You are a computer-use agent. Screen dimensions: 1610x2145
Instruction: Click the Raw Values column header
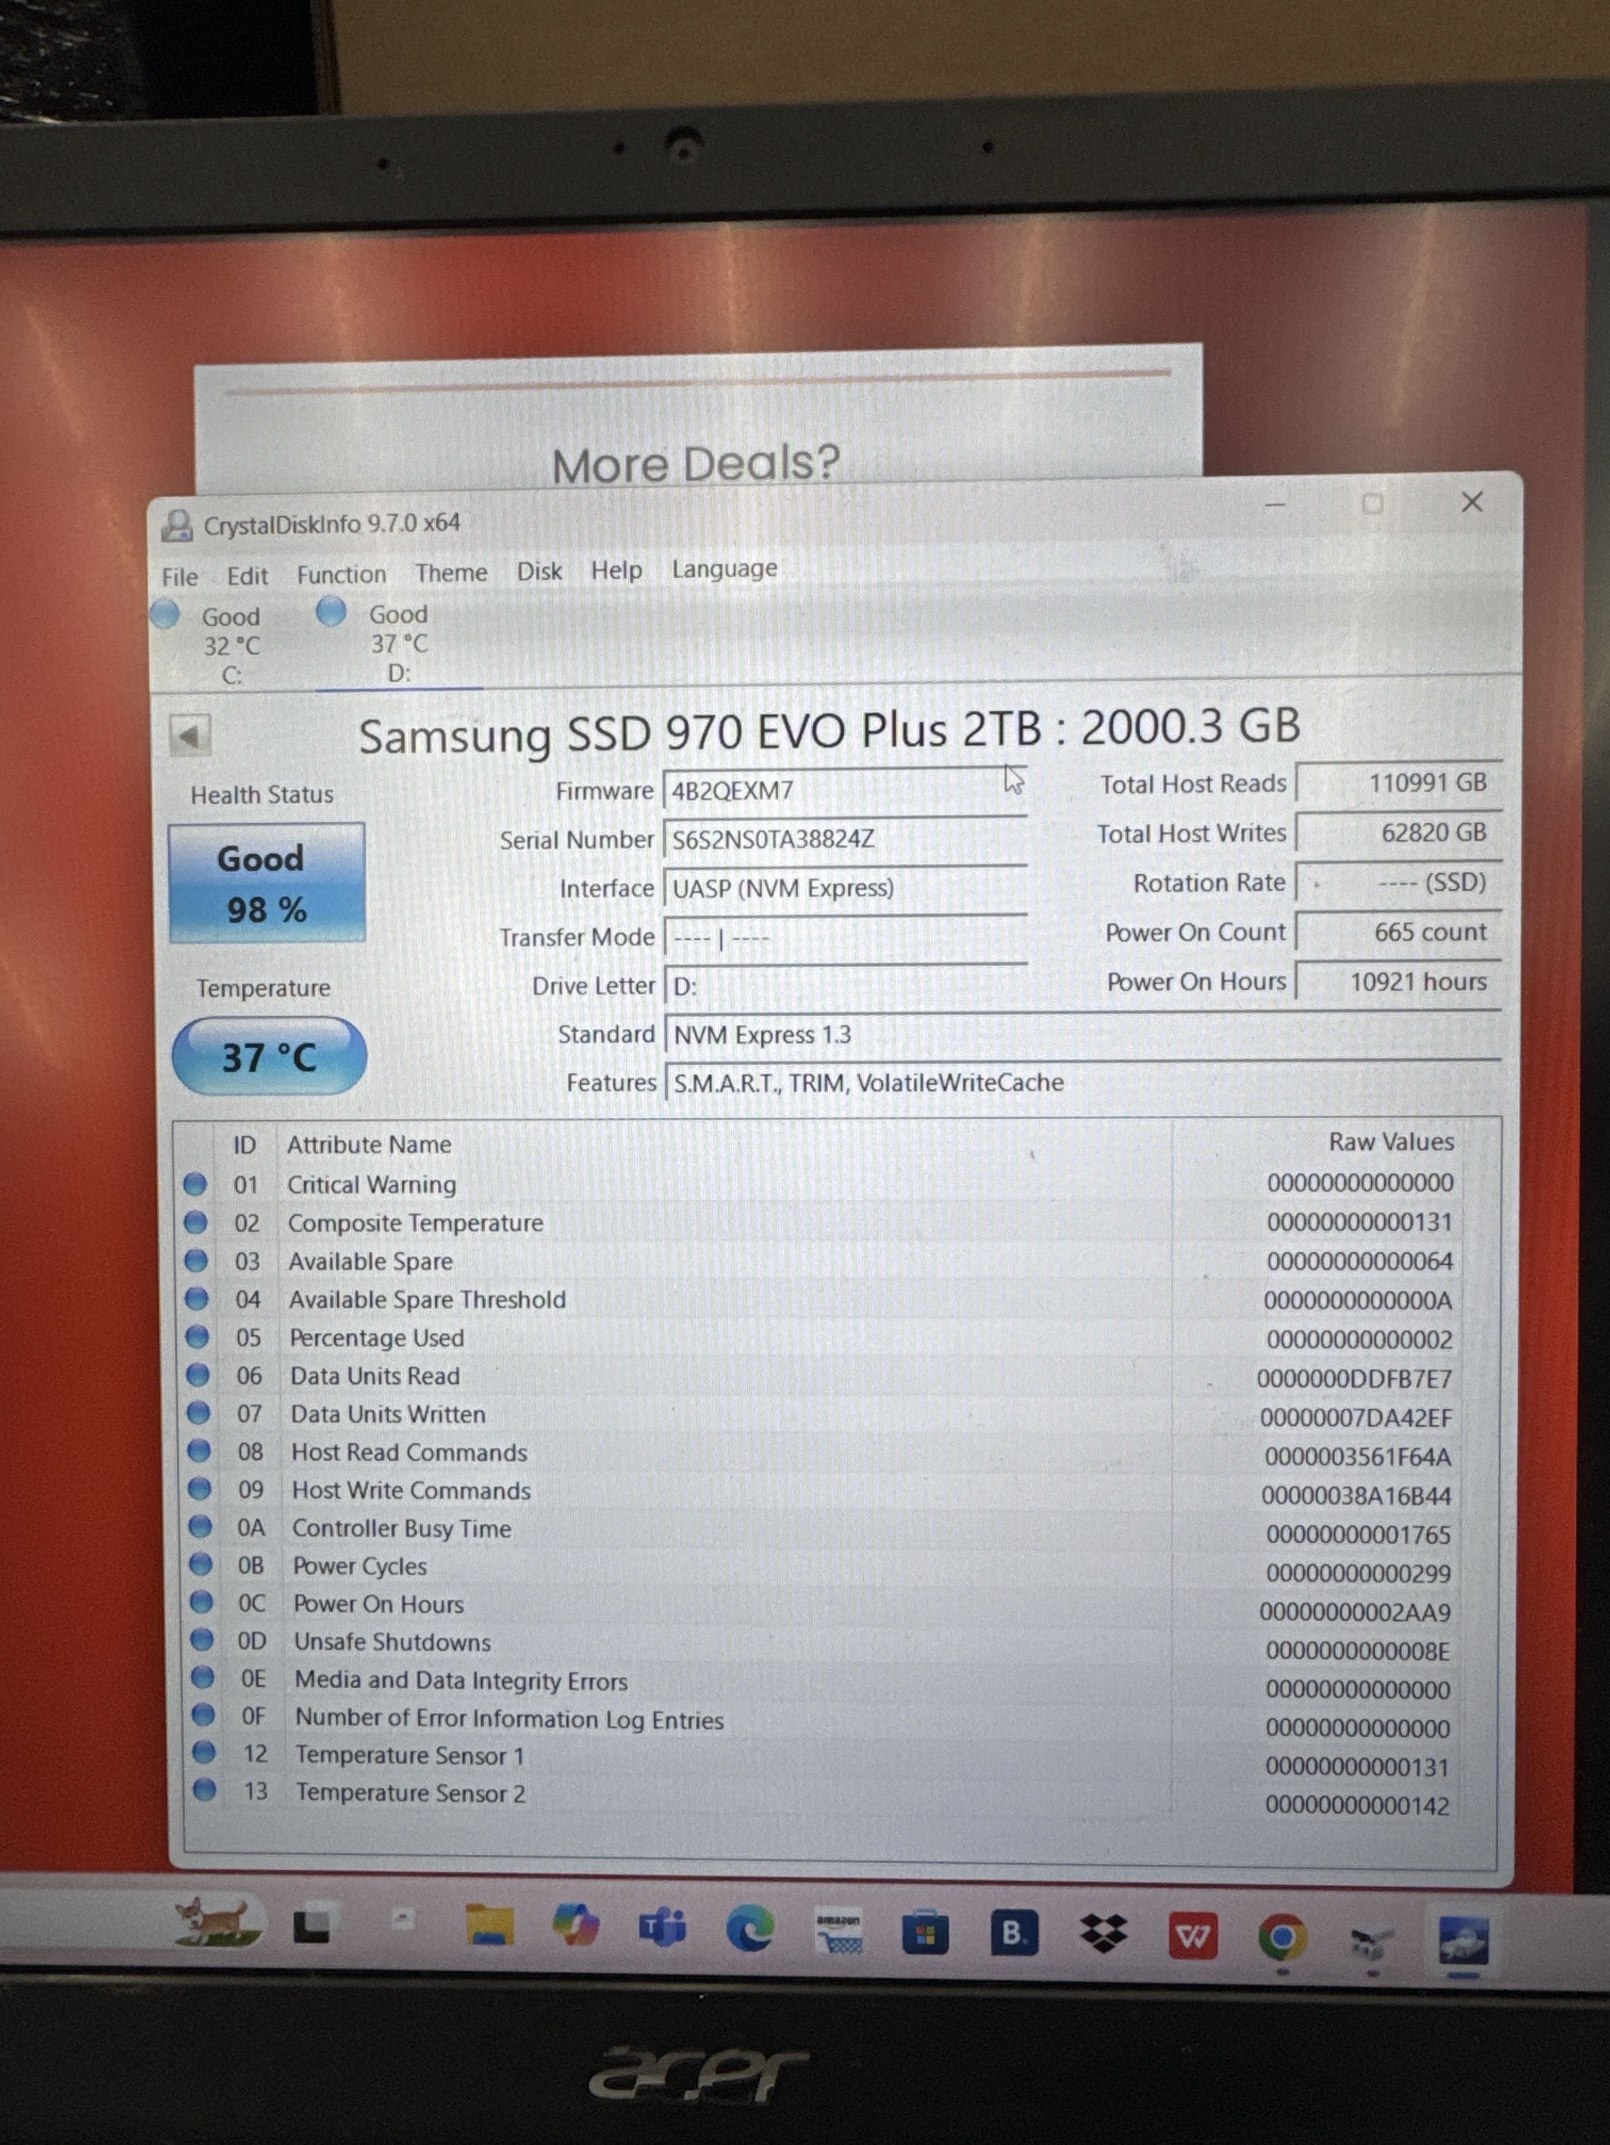tap(1391, 1141)
